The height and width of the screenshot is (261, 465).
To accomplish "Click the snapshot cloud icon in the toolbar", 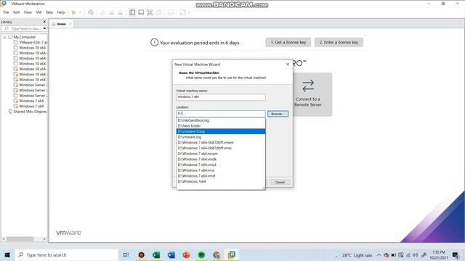I will tap(91, 12).
